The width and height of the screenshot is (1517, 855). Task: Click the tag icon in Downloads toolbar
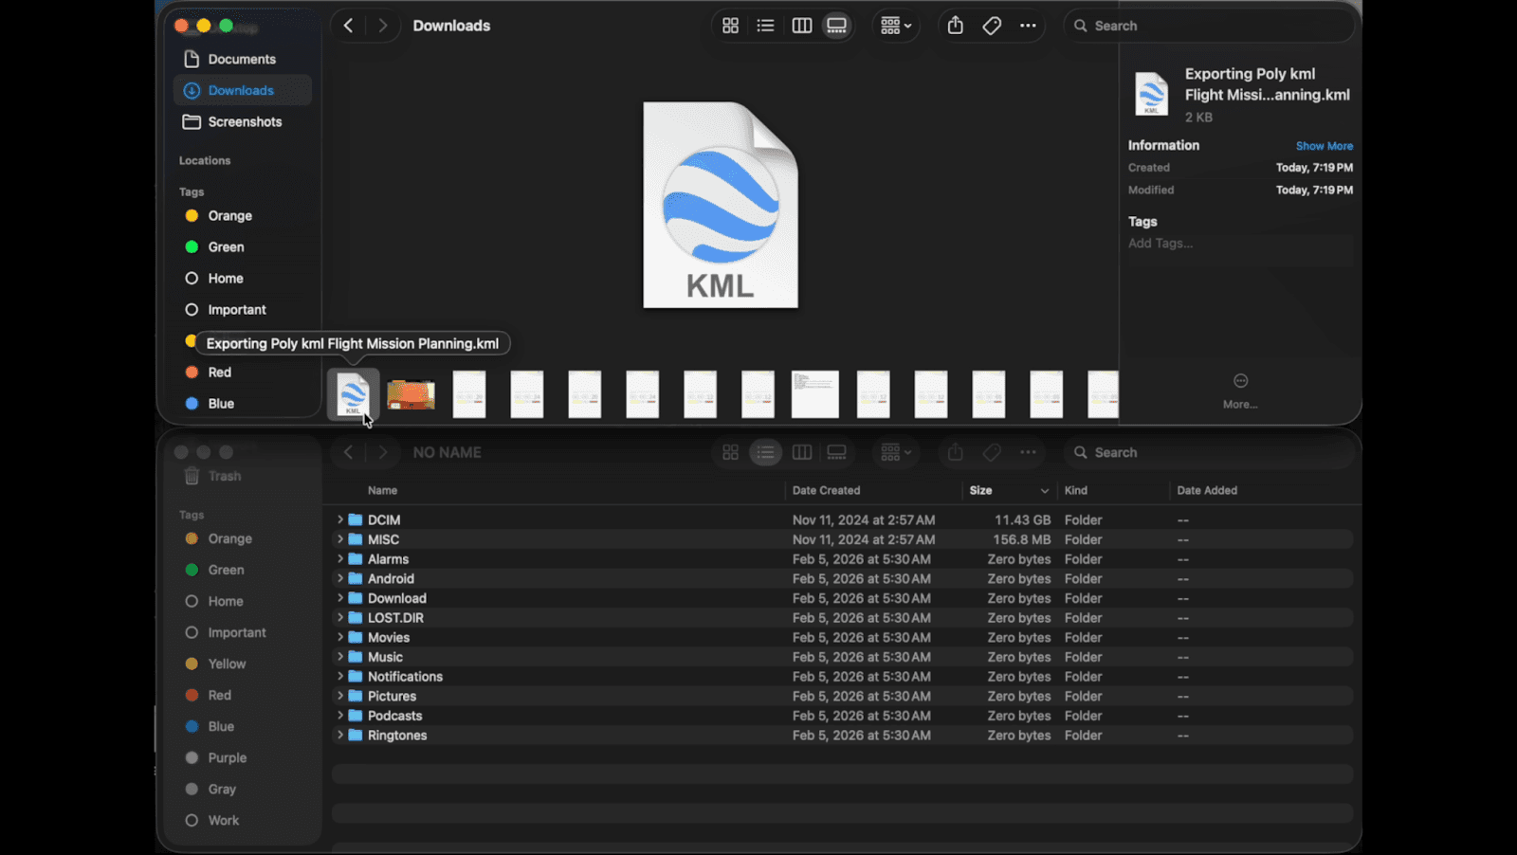[x=992, y=26]
